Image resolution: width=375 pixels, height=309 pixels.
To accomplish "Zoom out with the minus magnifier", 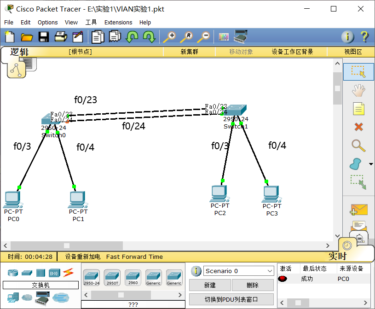I will (x=203, y=37).
